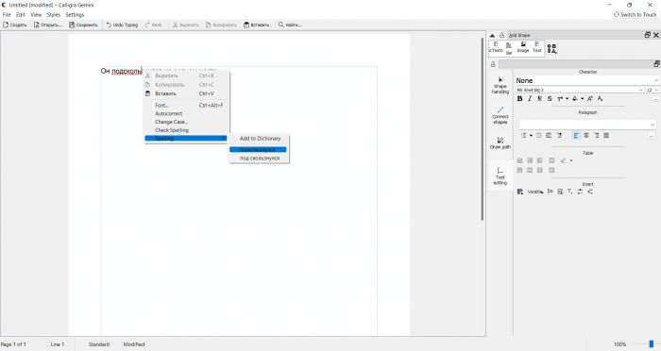
Task: Open the list style dropdown arrow
Action: click(x=531, y=135)
